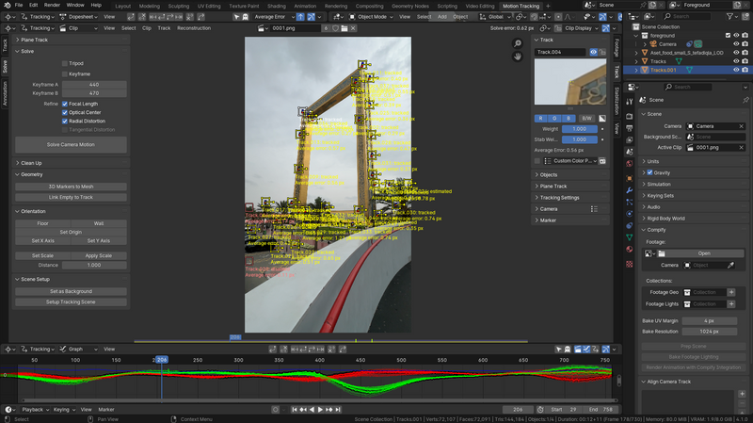Viewport: 753px width, 423px height.
Task: Open the Reconstruction menu
Action: pos(195,28)
